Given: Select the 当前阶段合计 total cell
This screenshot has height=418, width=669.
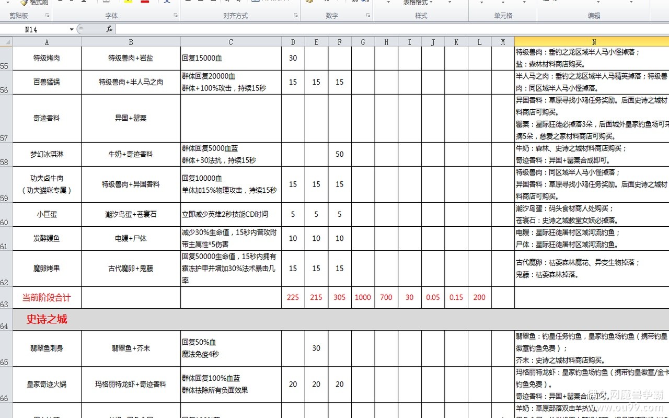Looking at the screenshot, I should (x=47, y=298).
